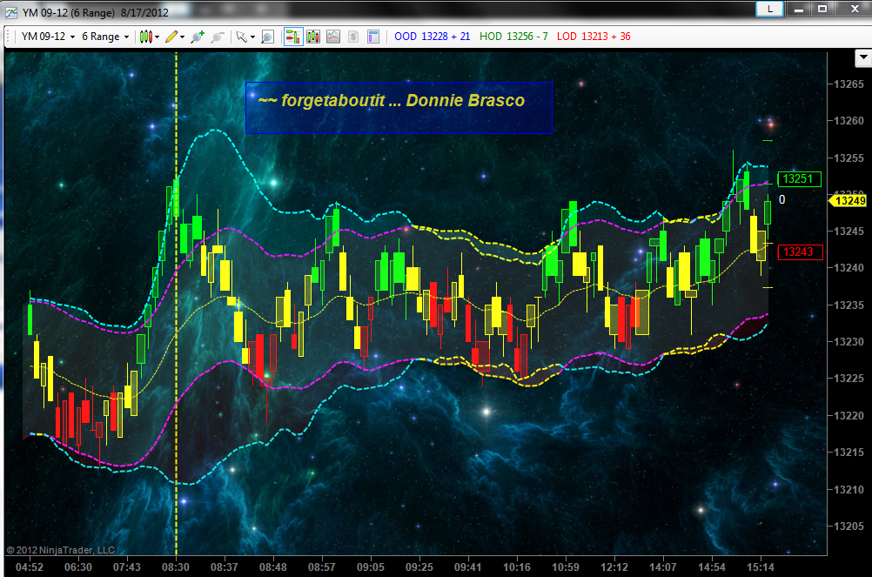Click the 13265 price axis label
Viewport: 872px width, 577px height.
point(849,84)
